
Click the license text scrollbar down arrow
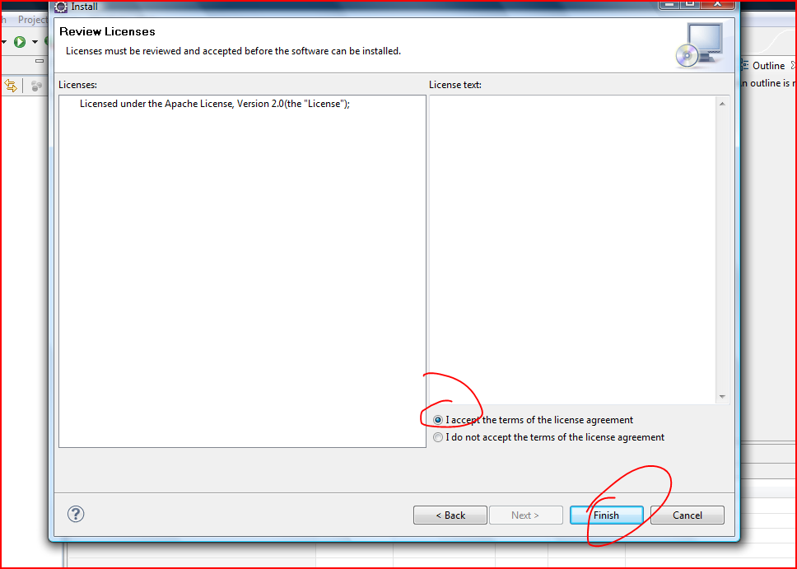tap(722, 397)
